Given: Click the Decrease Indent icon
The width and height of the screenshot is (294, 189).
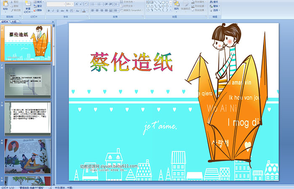Looking at the screenshot, I should tap(106, 4).
